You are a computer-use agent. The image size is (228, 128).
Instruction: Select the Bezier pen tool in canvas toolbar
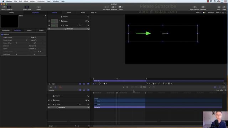(153, 84)
